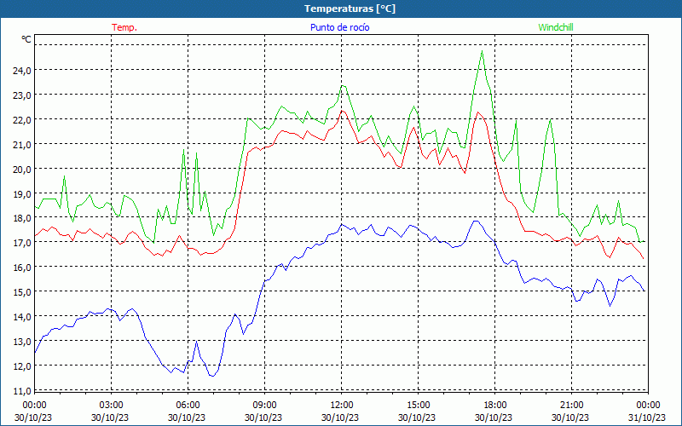Select the red Temp. legend label
The width and height of the screenshot is (682, 426).
pyautogui.click(x=124, y=27)
